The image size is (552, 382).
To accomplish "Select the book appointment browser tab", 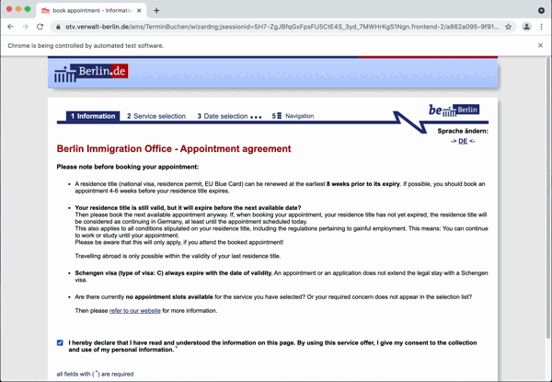I will pyautogui.click(x=91, y=10).
